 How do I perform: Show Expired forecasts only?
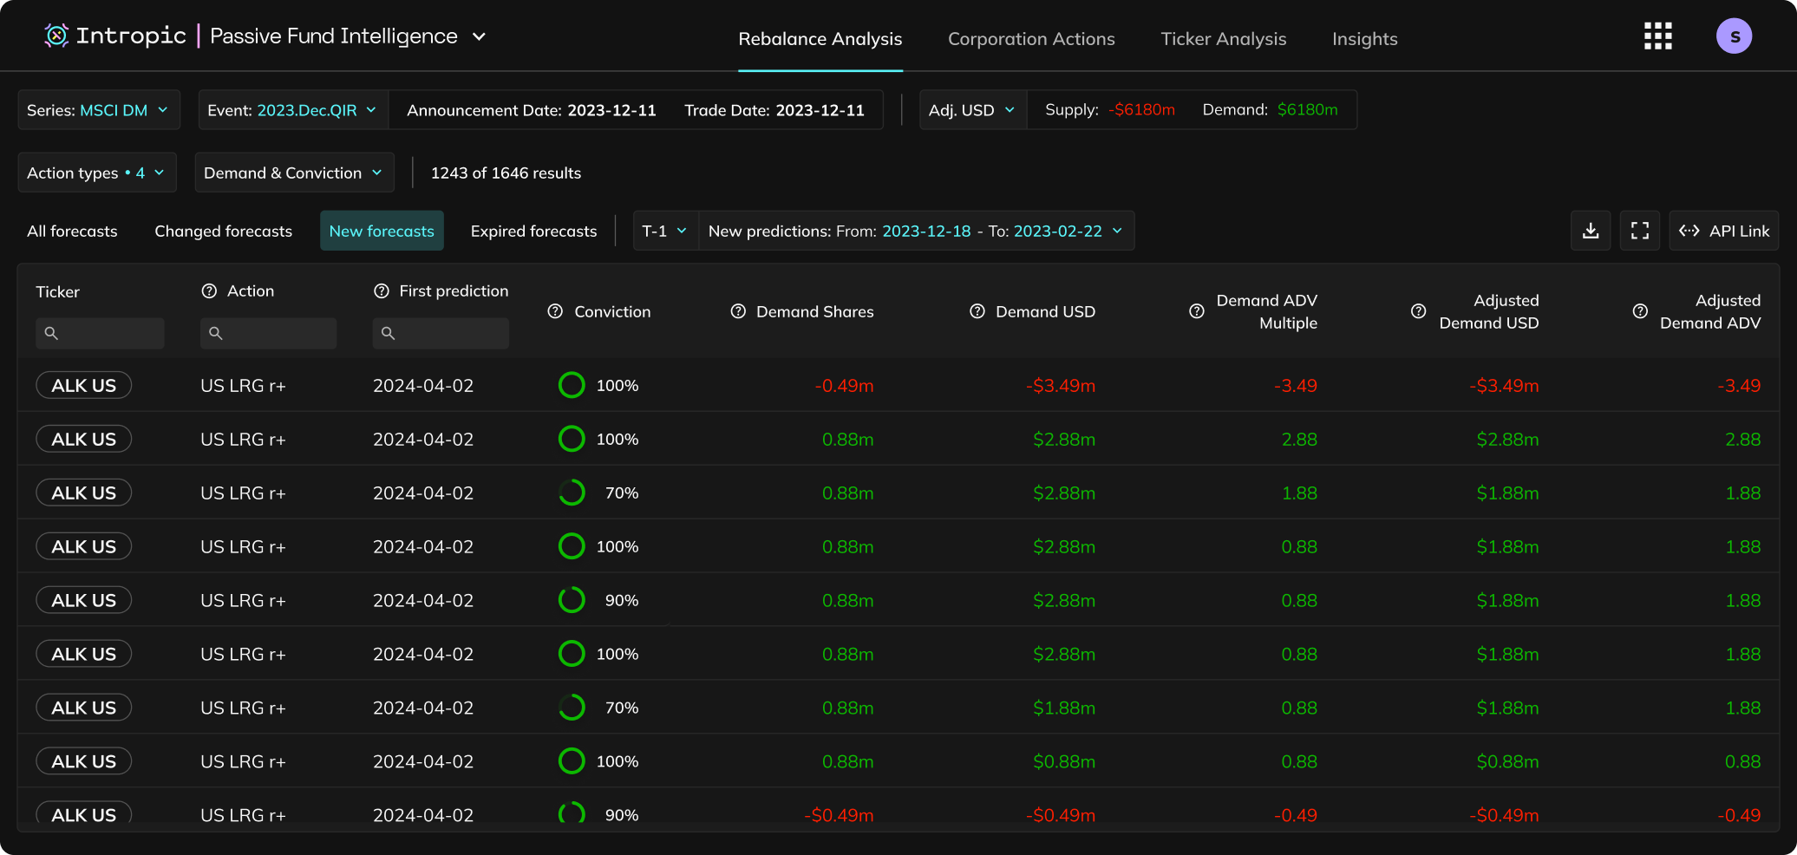click(533, 232)
